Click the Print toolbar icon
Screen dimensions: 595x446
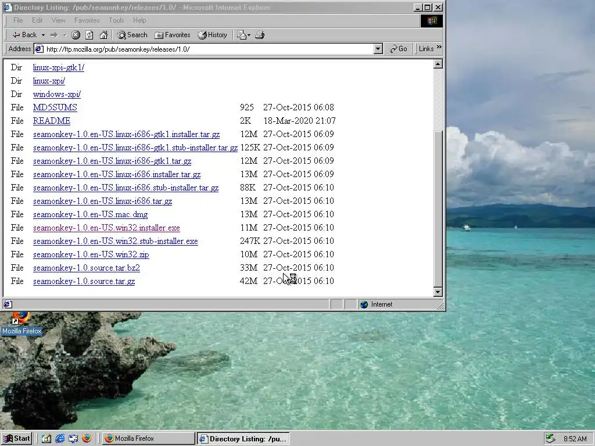(260, 35)
